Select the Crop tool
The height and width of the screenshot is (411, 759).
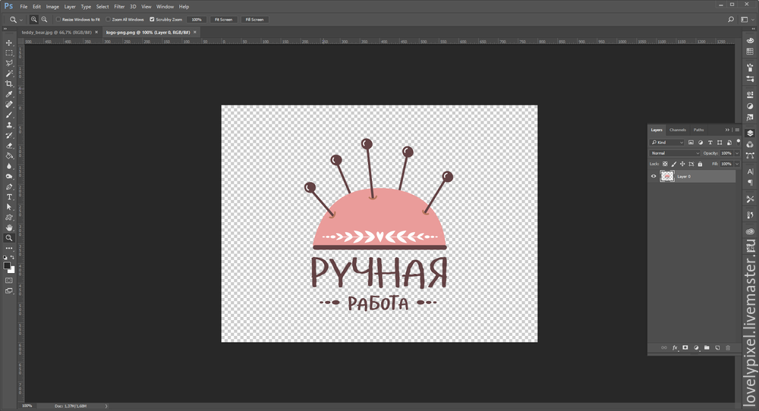(9, 84)
